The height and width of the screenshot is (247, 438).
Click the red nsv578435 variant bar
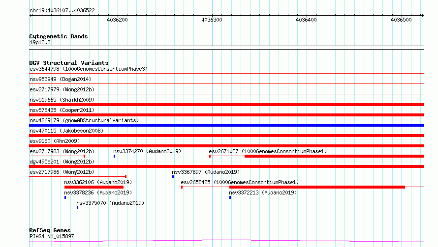(226, 115)
